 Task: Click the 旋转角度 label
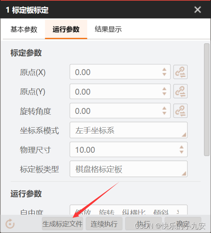(x=36, y=111)
